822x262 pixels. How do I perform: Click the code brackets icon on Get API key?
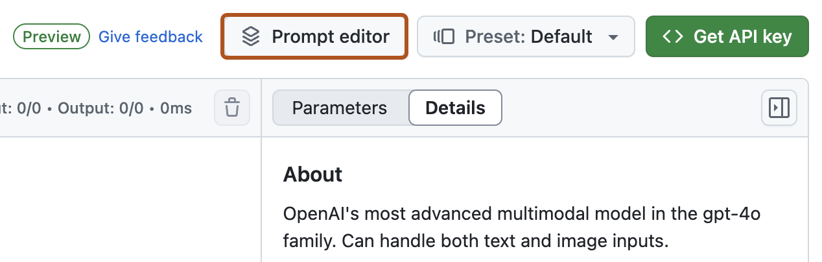[x=673, y=36]
